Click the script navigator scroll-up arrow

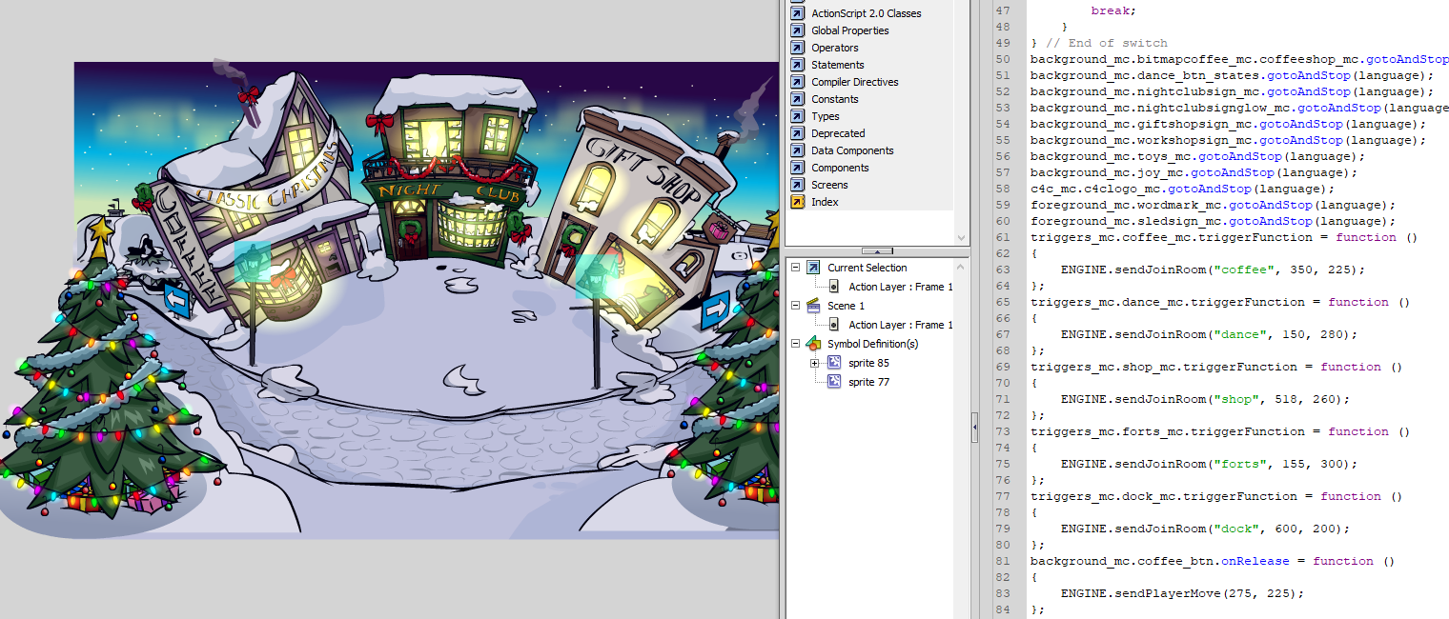pos(961,265)
